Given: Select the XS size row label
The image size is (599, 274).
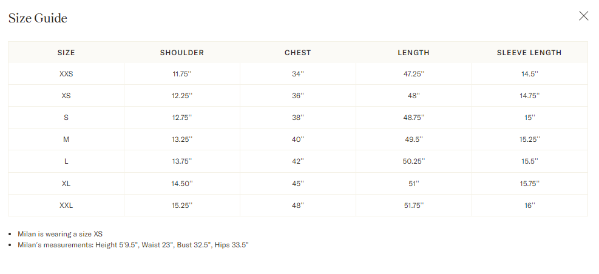Looking at the screenshot, I should 66,96.
